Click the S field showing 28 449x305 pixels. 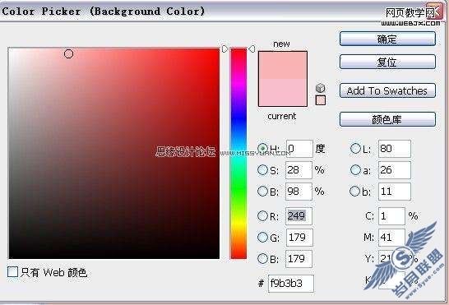(x=299, y=170)
